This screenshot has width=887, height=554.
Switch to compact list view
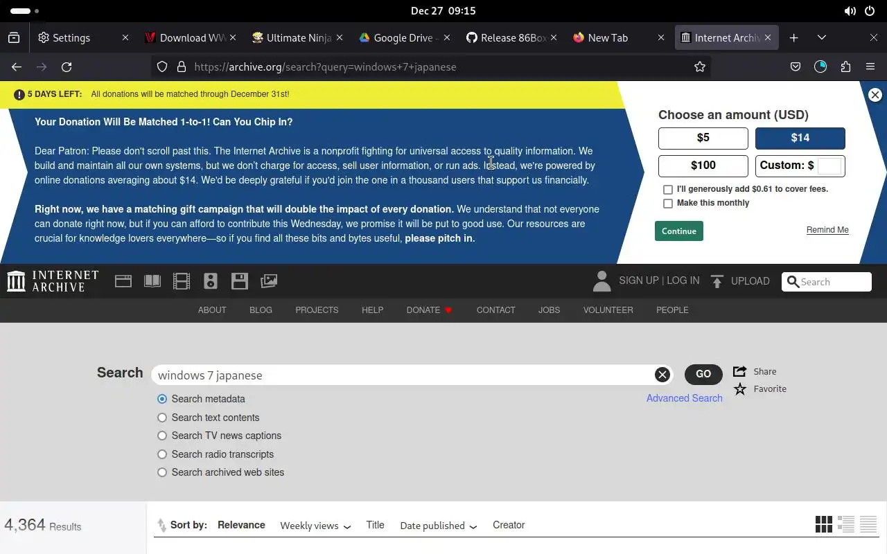pyautogui.click(x=868, y=524)
